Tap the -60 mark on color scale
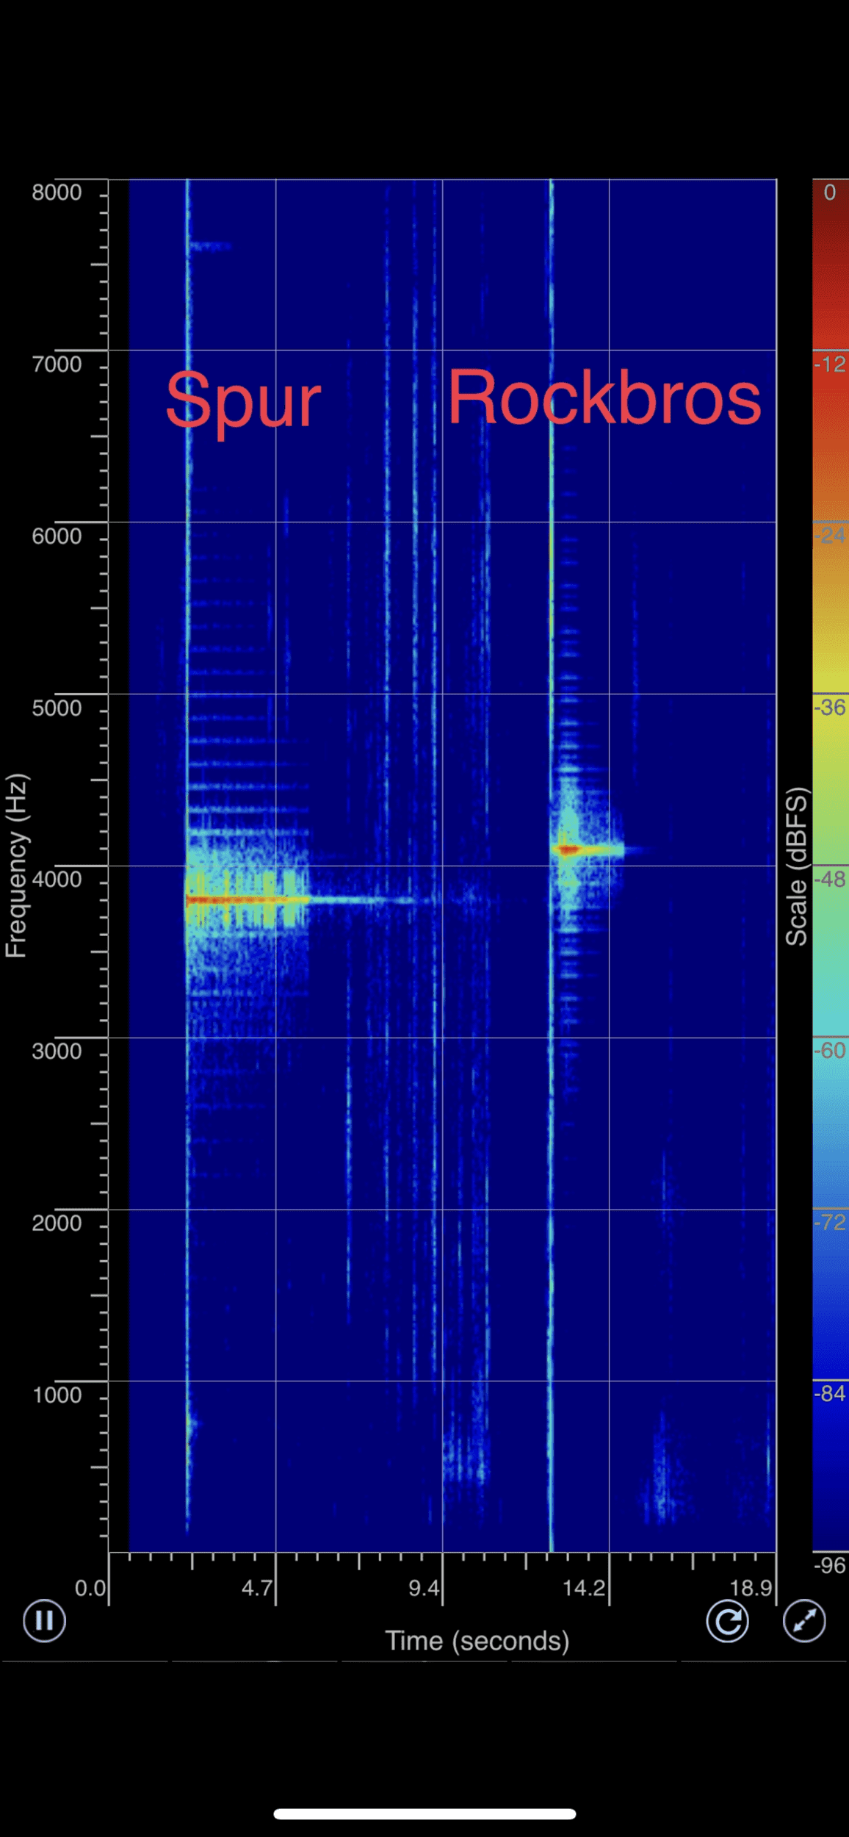 831,1051
